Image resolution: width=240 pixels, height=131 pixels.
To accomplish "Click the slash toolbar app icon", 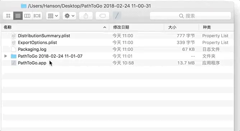I will (x=117, y=16).
